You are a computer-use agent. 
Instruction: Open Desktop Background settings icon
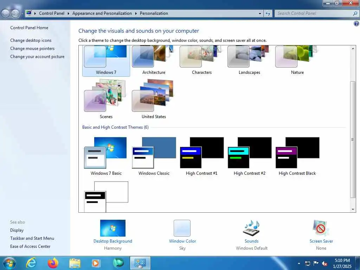coord(113,228)
